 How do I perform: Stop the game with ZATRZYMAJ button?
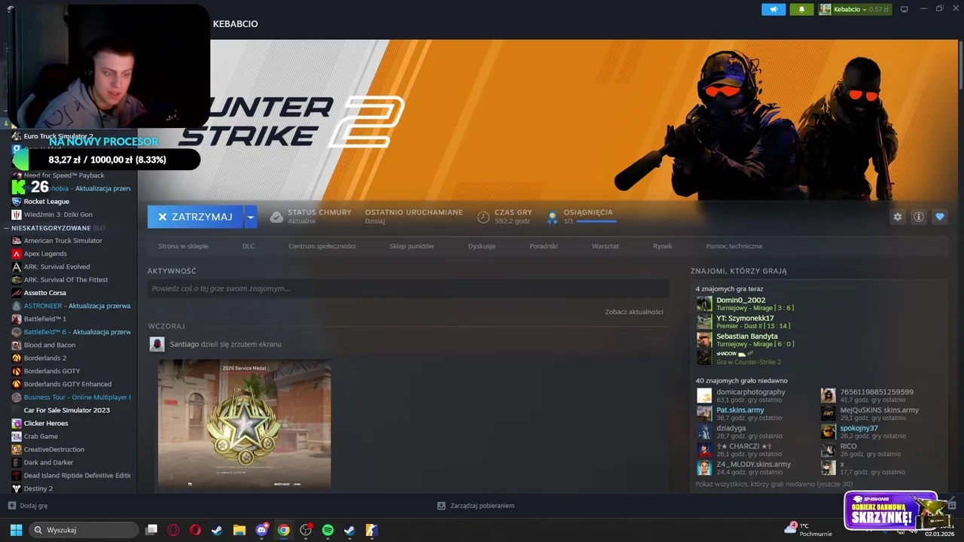click(x=195, y=217)
